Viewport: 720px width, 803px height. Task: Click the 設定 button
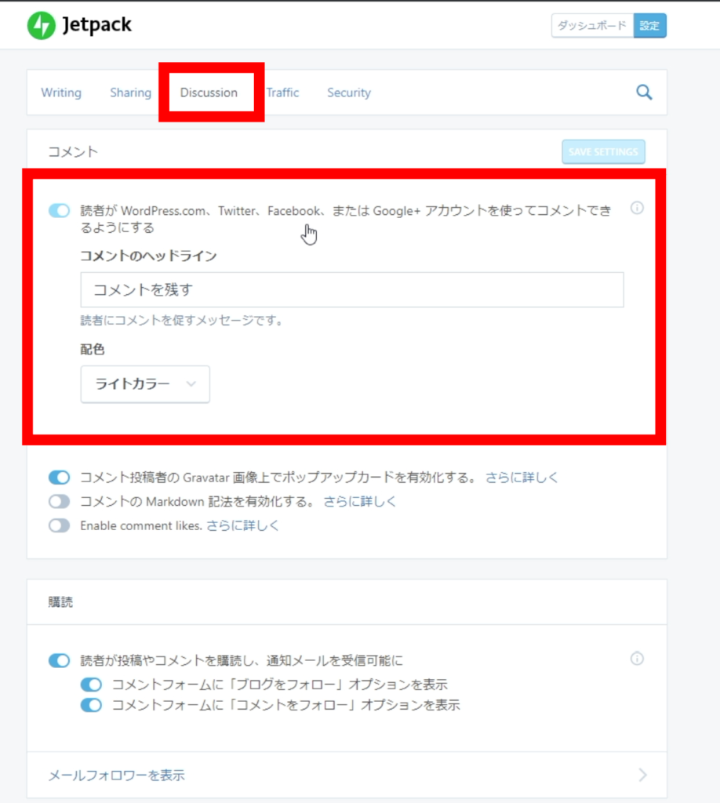click(x=650, y=26)
